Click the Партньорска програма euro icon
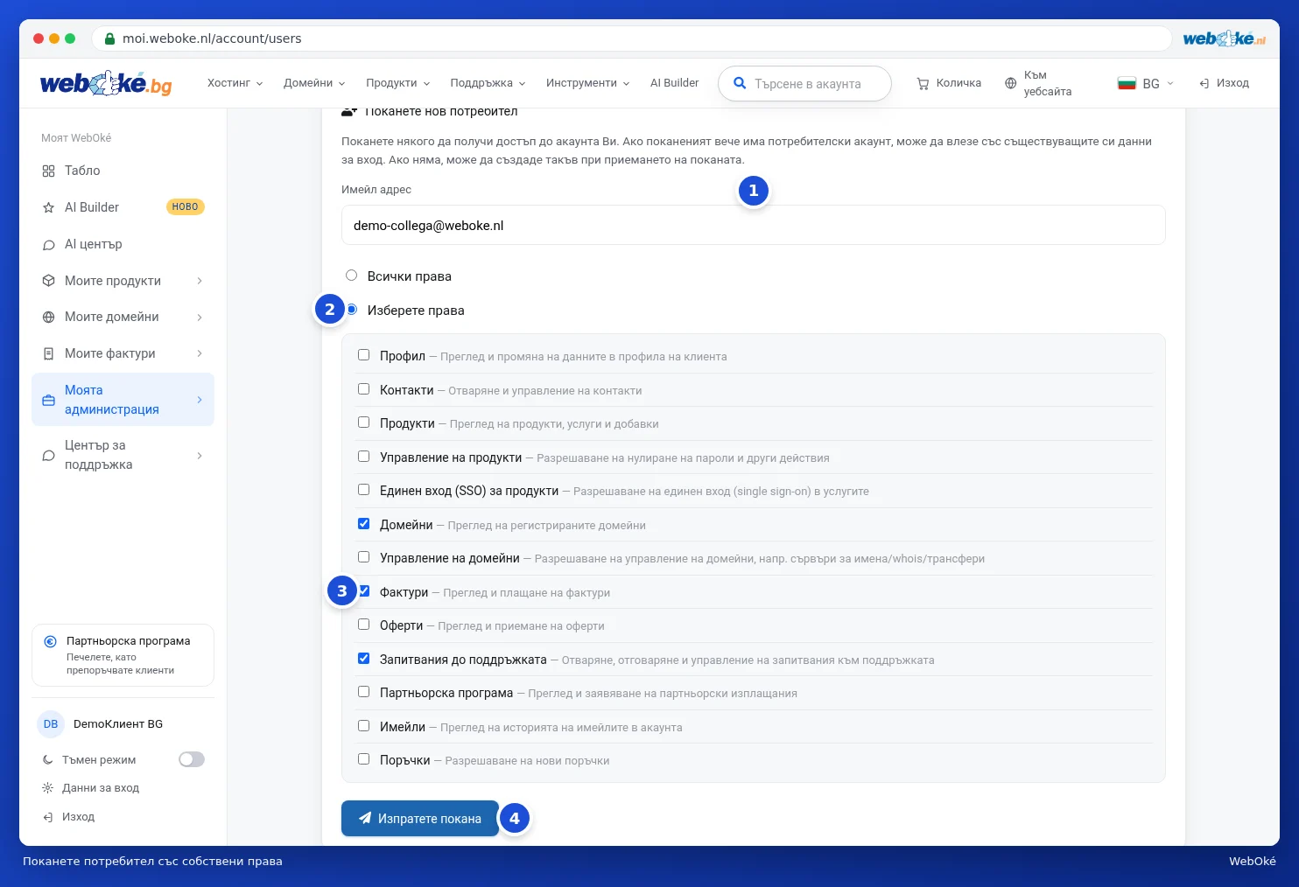 (x=51, y=641)
